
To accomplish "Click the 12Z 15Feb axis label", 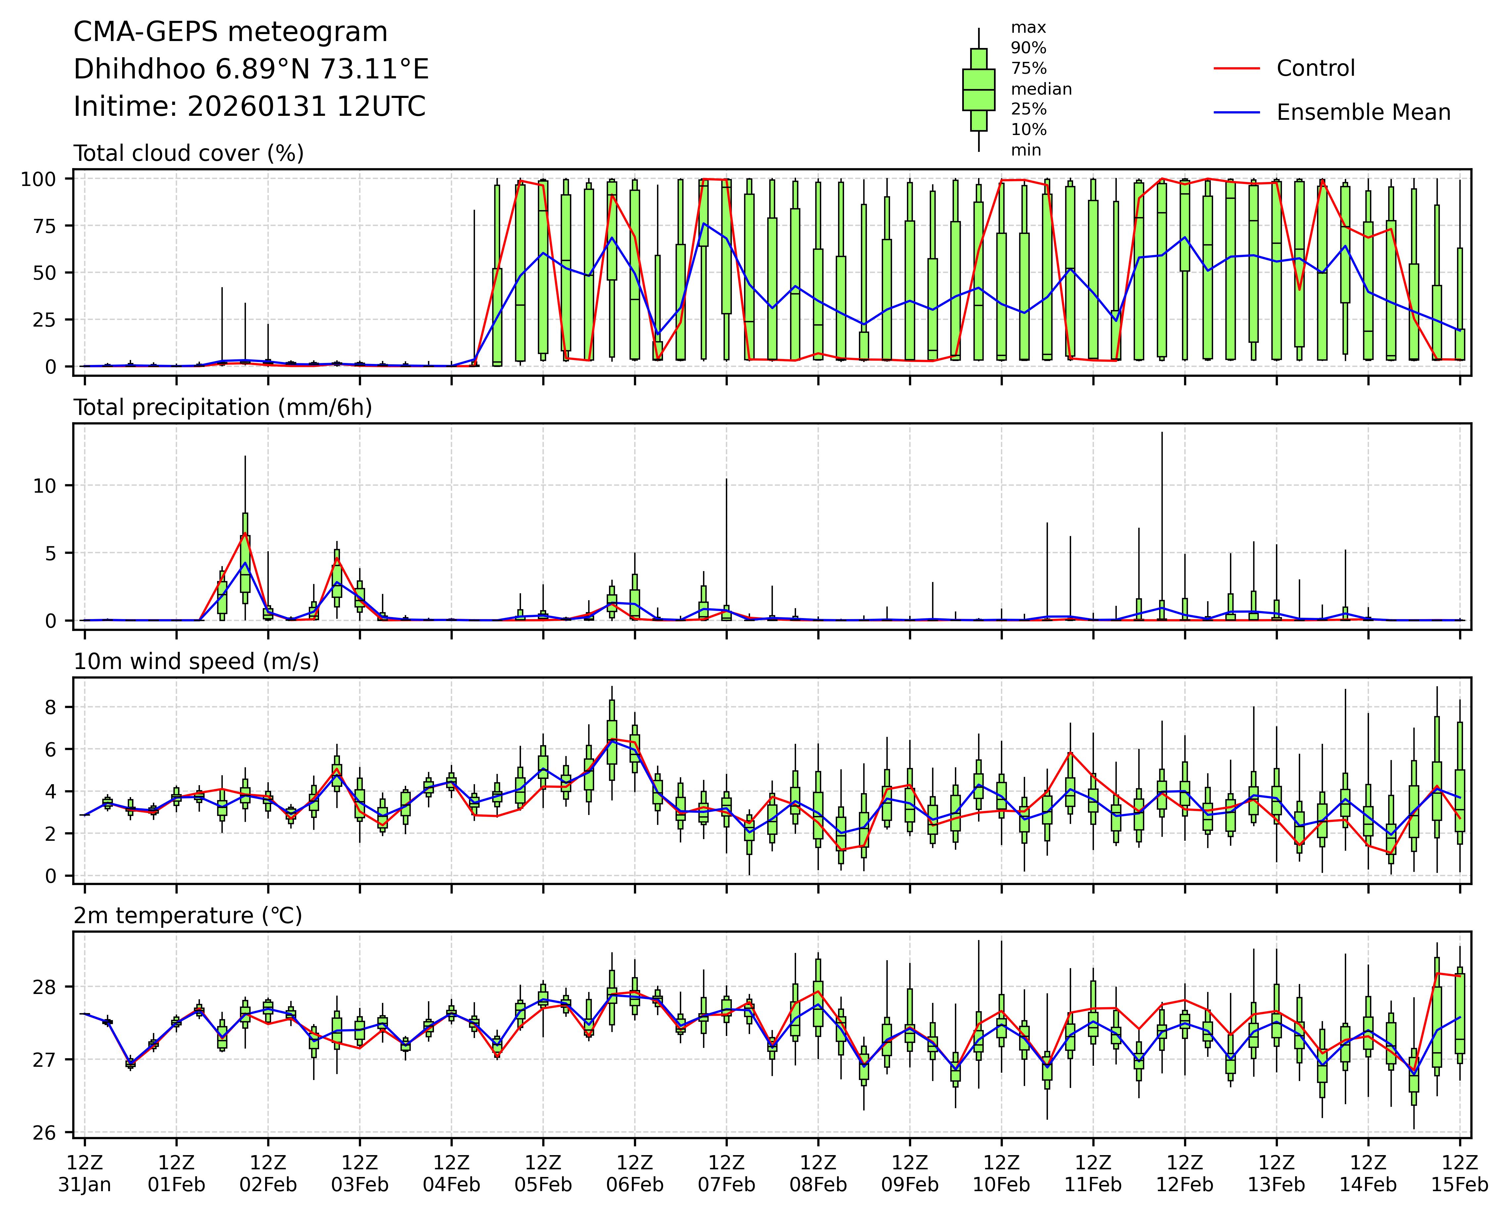I will tap(1459, 1174).
